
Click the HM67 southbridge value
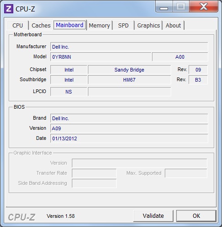coord(130,80)
